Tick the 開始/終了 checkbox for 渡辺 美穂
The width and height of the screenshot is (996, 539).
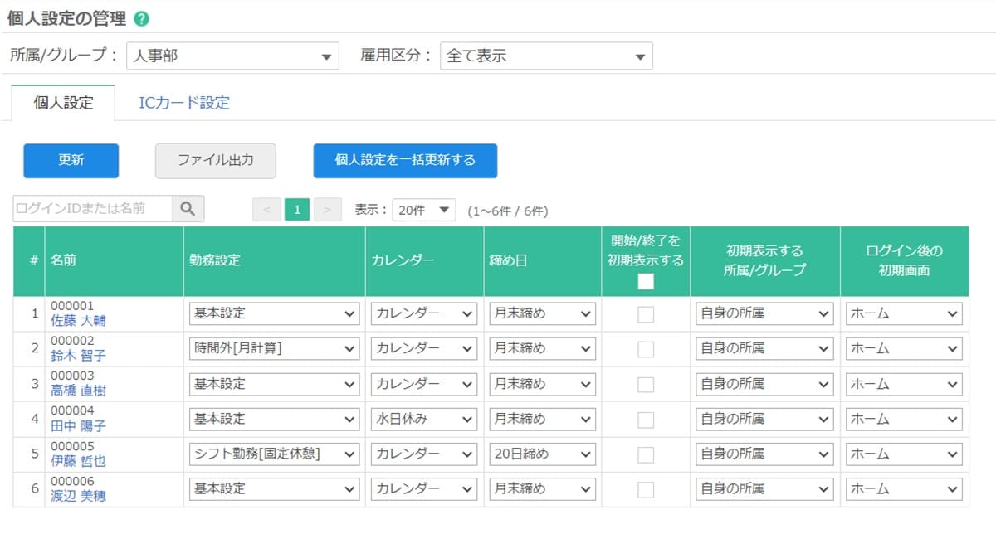646,489
